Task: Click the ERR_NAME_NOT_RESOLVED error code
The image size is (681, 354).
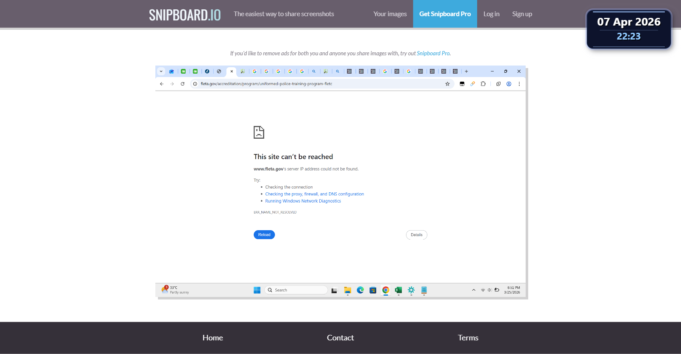Action: coord(275,212)
